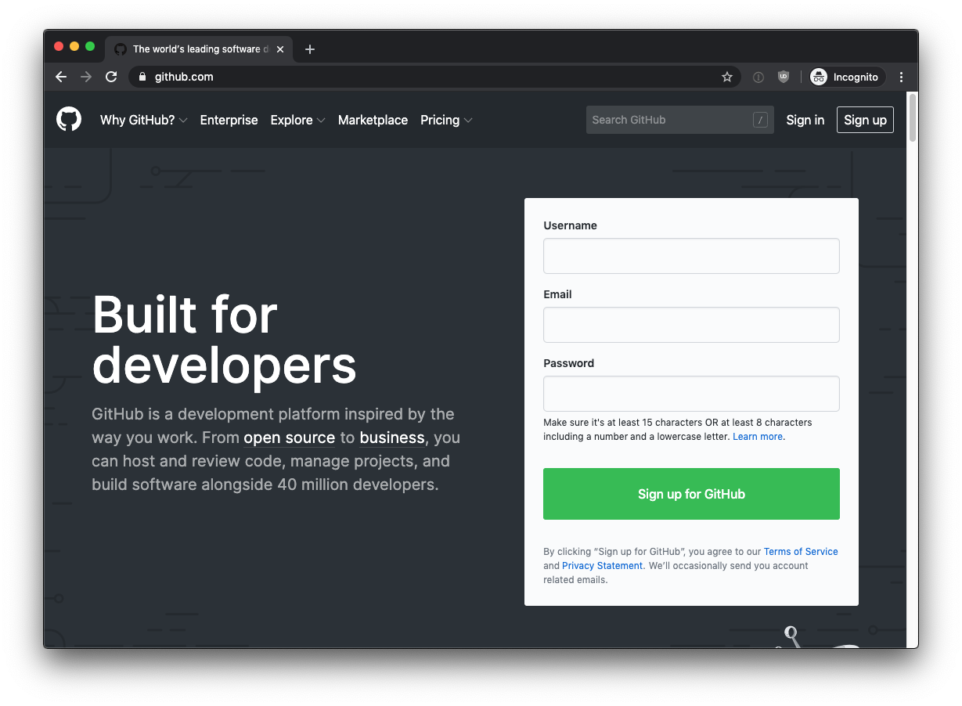Image resolution: width=962 pixels, height=706 pixels.
Task: Click the circular info extension icon
Action: [x=758, y=77]
